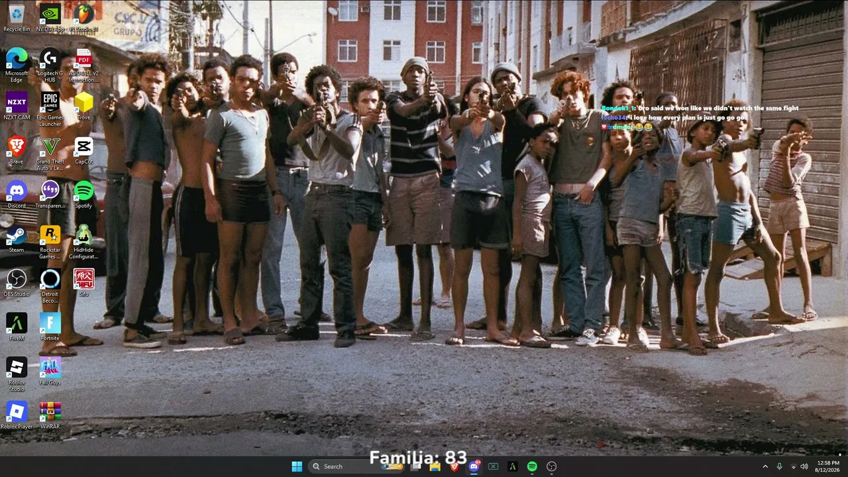The height and width of the screenshot is (477, 848).
Task: Click the Sifu desktop shortcut
Action: (x=83, y=283)
